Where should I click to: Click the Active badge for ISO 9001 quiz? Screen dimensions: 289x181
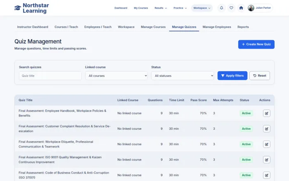pos(246,160)
